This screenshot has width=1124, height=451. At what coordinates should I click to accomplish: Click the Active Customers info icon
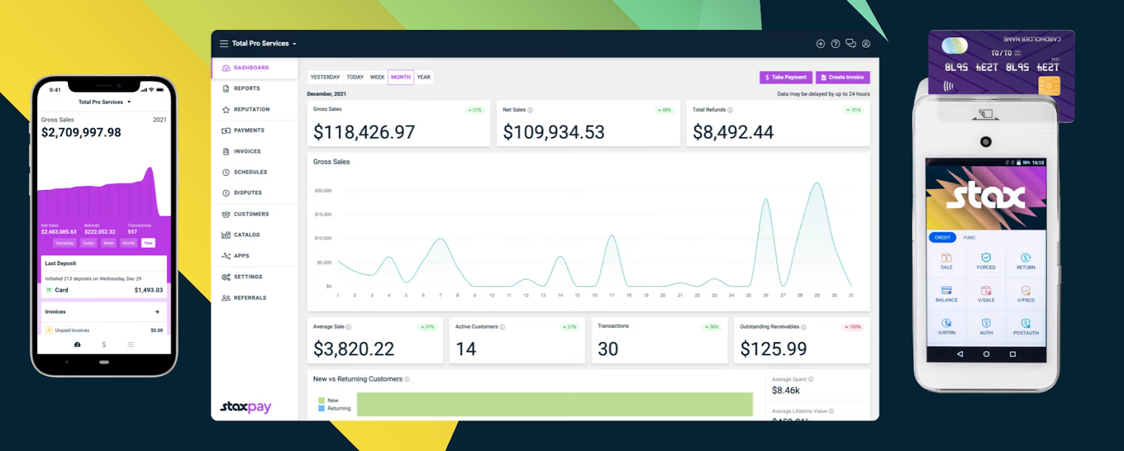coord(502,327)
